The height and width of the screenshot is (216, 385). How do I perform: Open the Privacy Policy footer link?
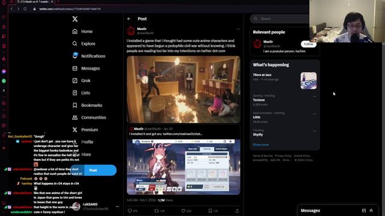click(283, 156)
